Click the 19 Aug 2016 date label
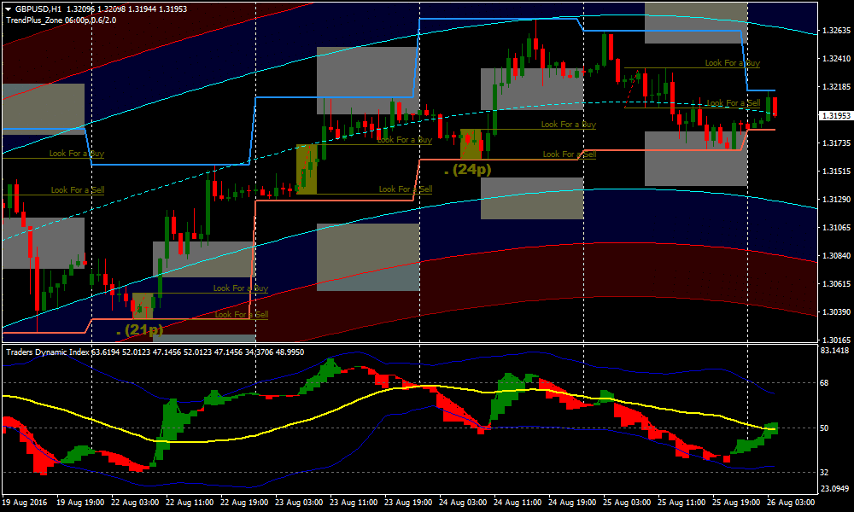Screen dimensions: 854x512 26,503
